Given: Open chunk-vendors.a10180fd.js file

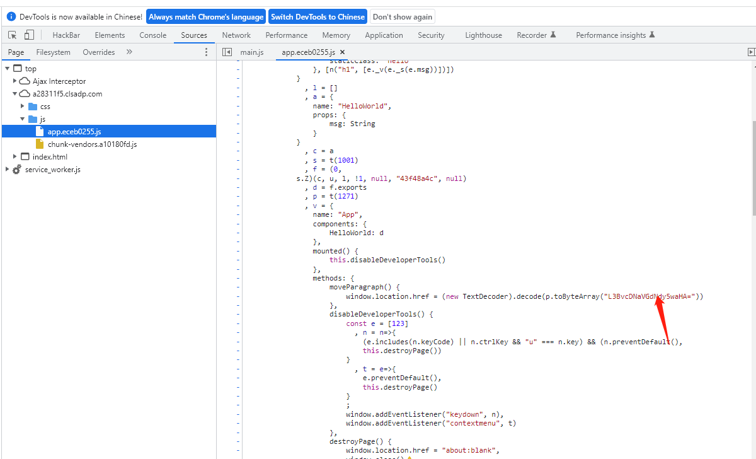Looking at the screenshot, I should 92,144.
